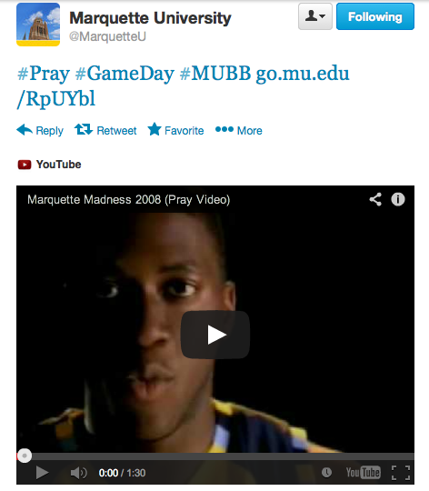This screenshot has width=429, height=491.
Task: Click the Watch Later clock icon
Action: [x=326, y=472]
